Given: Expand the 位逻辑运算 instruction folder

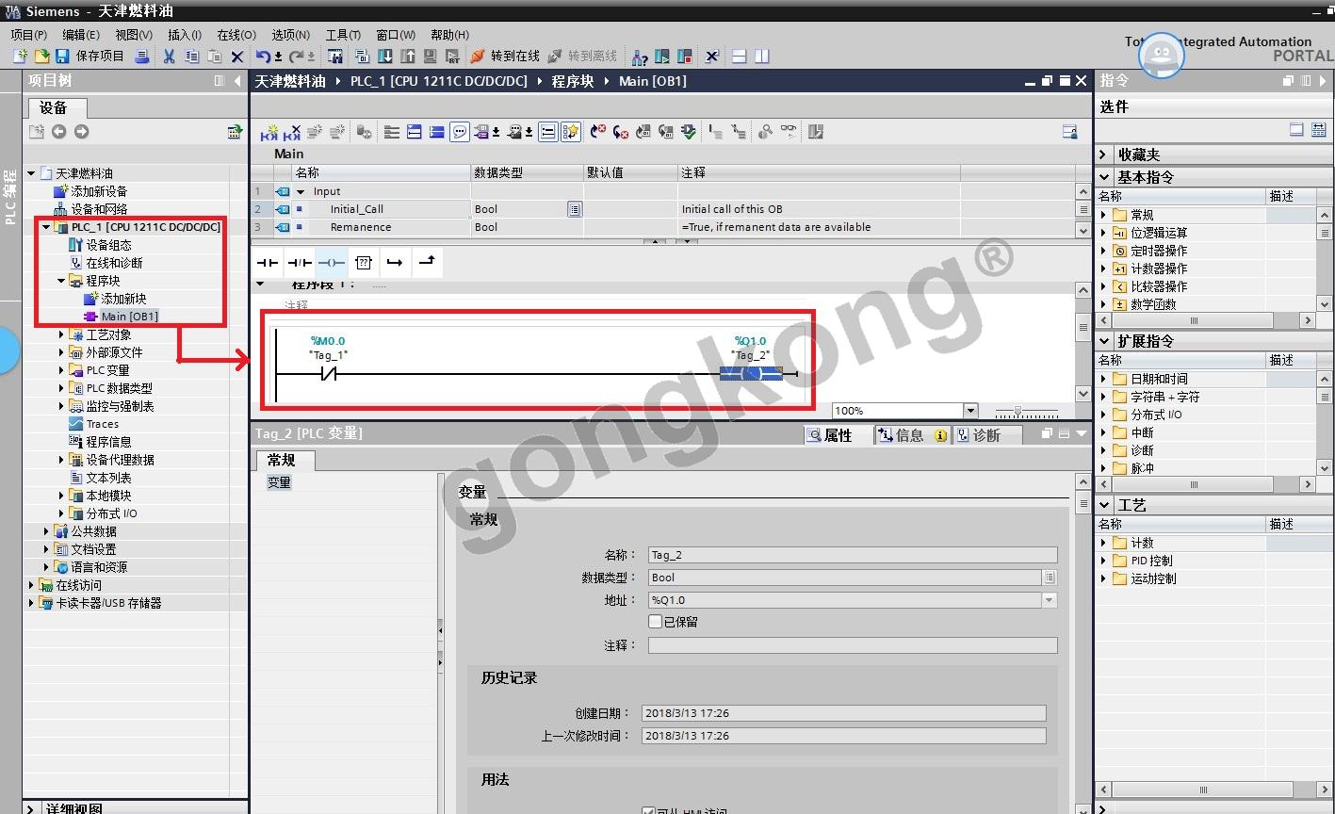Looking at the screenshot, I should coord(1104,233).
